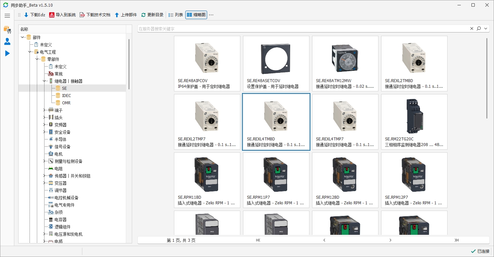Open toolbar overflow ellipsis menu
Screen dimensions: 494x257
211,15
